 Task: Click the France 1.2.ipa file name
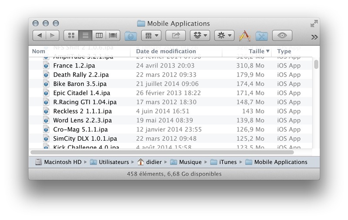point(74,66)
